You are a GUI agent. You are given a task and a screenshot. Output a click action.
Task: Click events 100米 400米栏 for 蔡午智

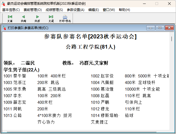[51, 76]
